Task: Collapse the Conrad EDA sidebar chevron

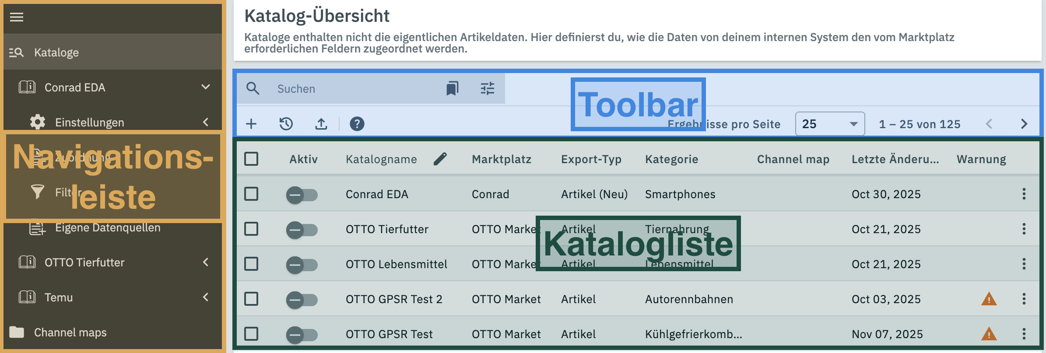Action: pyautogui.click(x=206, y=87)
